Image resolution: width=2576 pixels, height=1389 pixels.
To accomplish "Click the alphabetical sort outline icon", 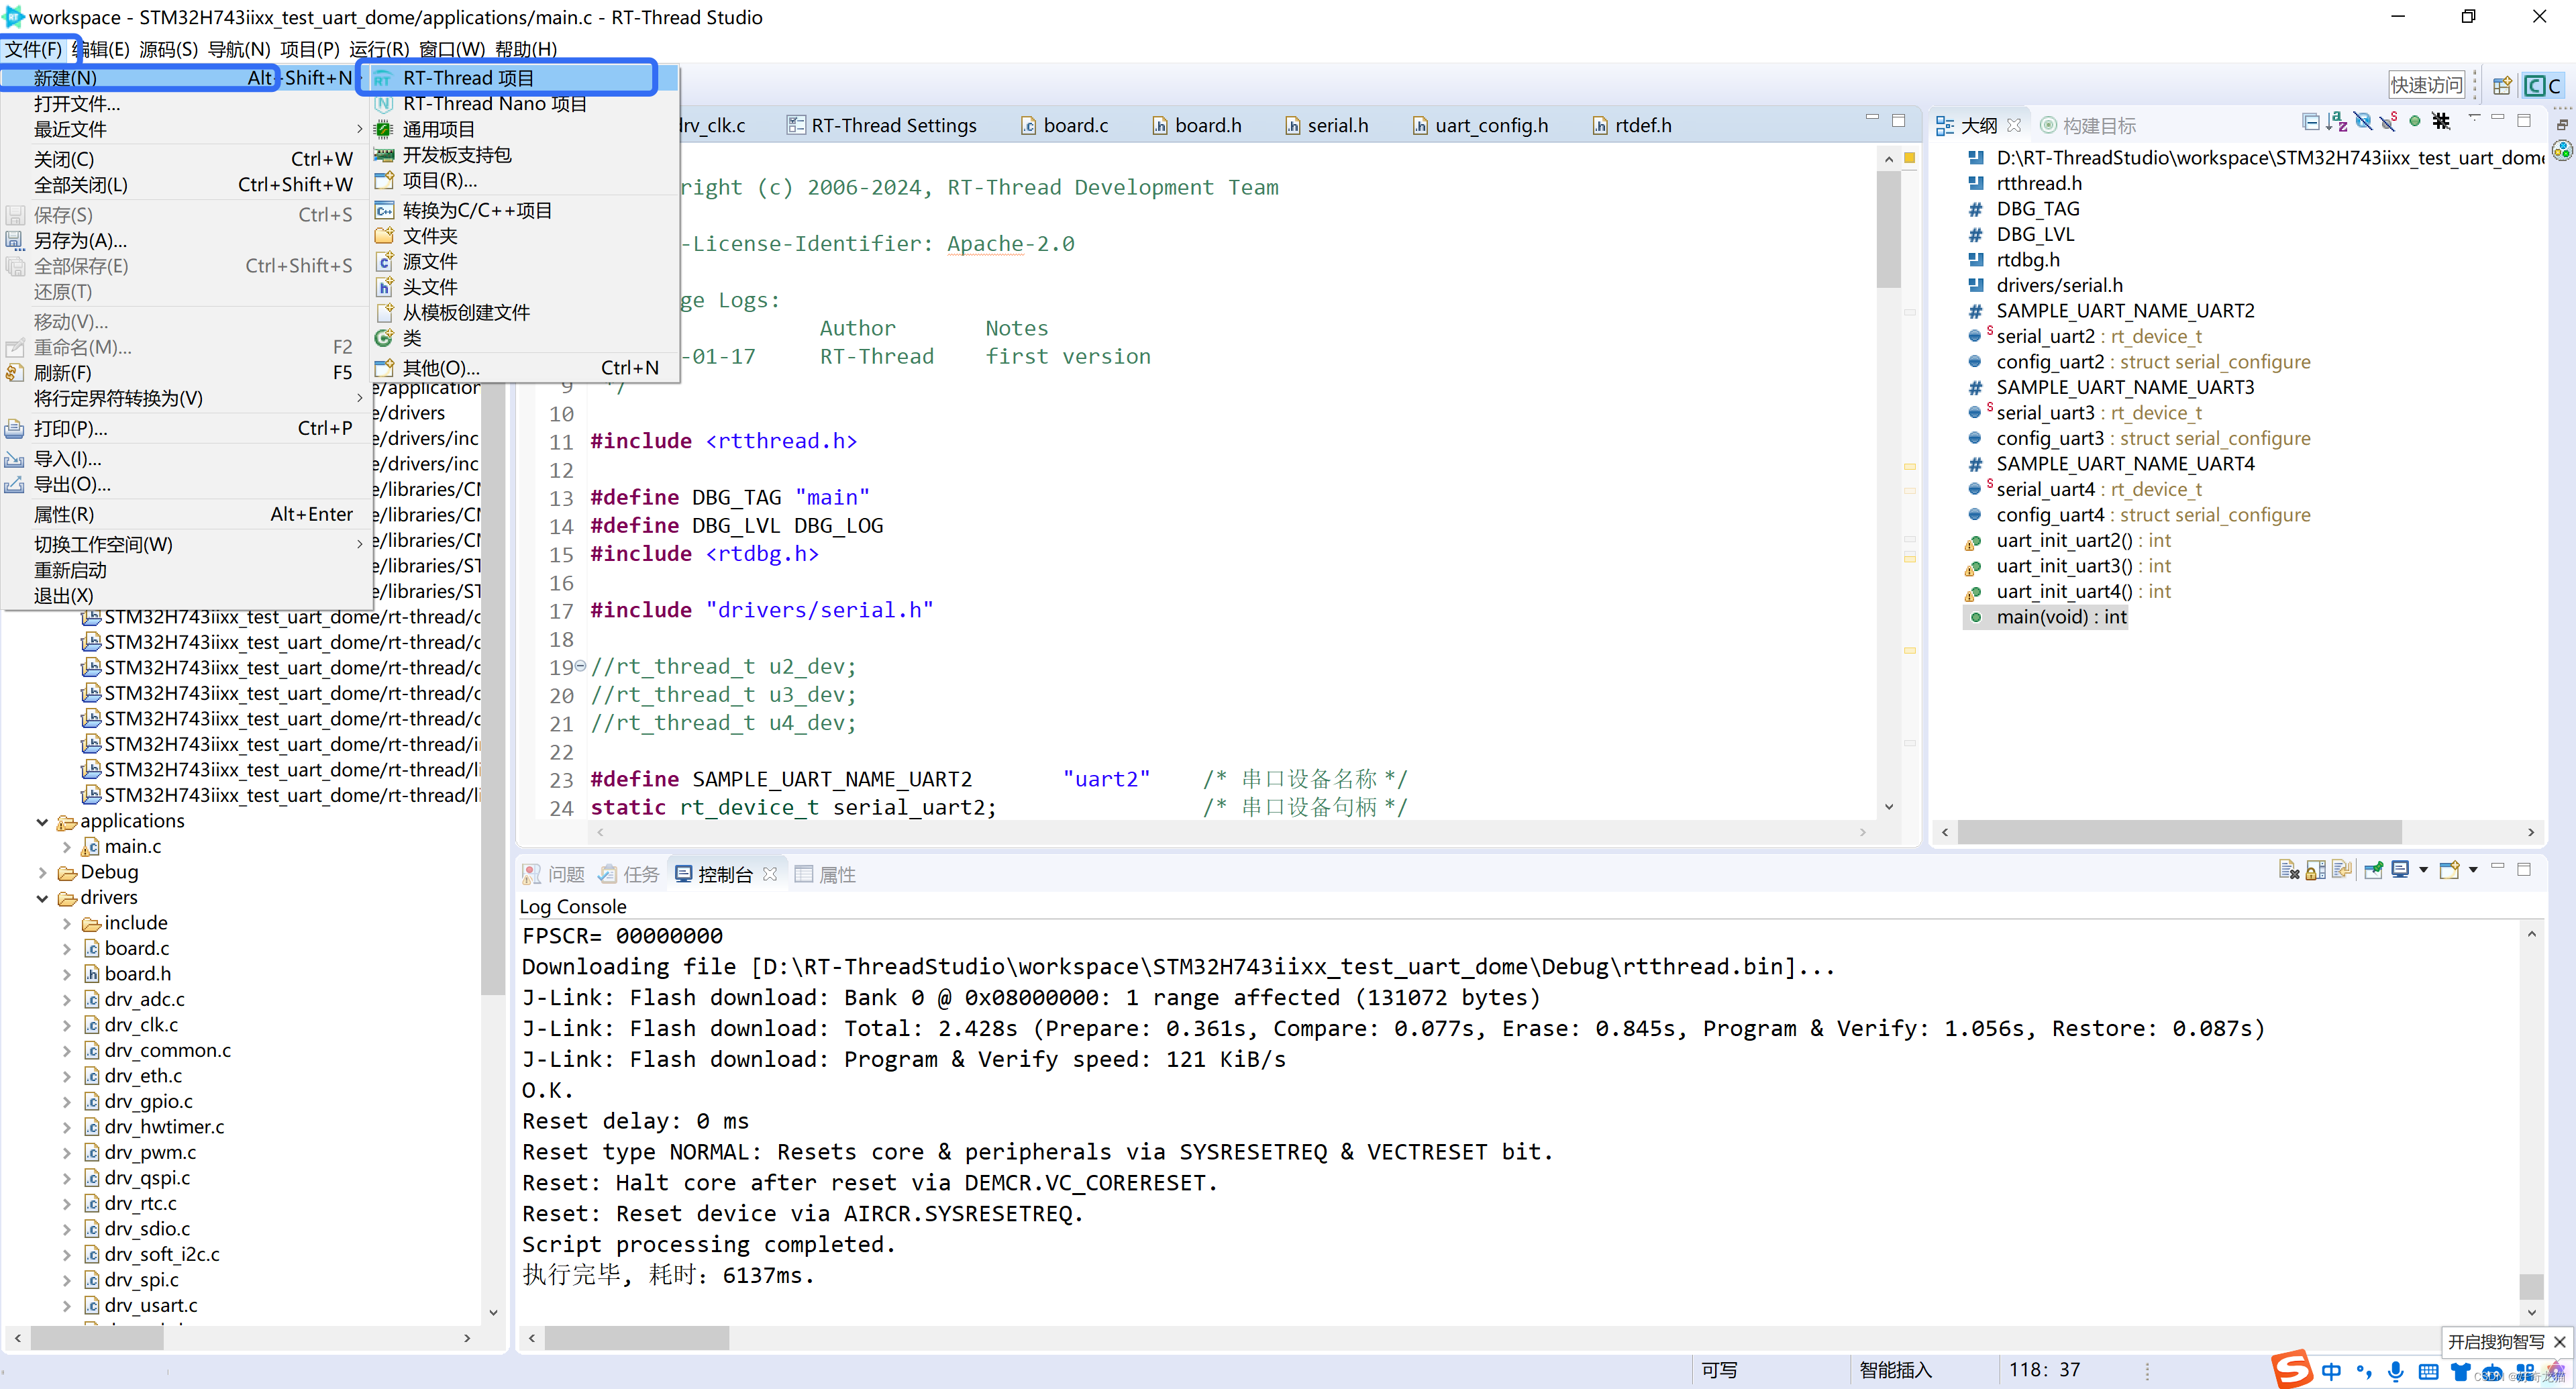I will tap(2336, 122).
